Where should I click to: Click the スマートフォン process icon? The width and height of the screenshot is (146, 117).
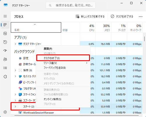(x=20, y=94)
